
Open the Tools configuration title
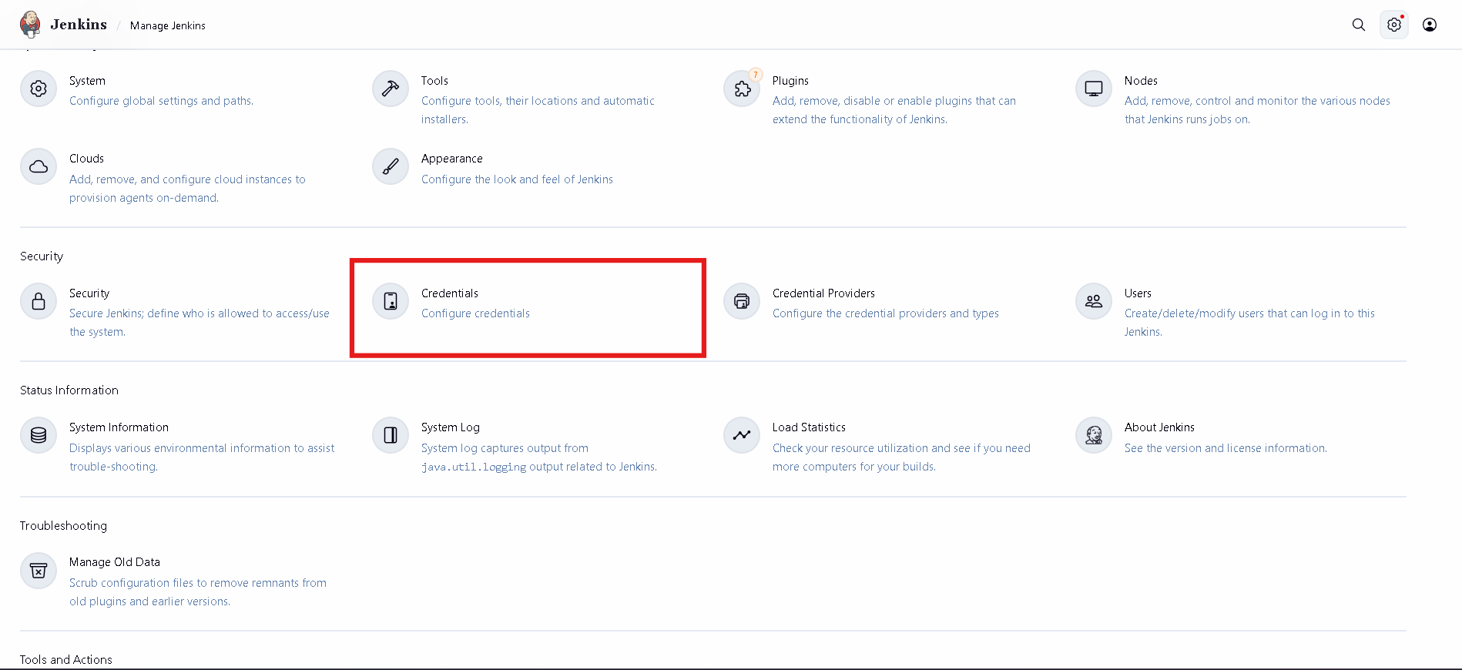pos(434,81)
